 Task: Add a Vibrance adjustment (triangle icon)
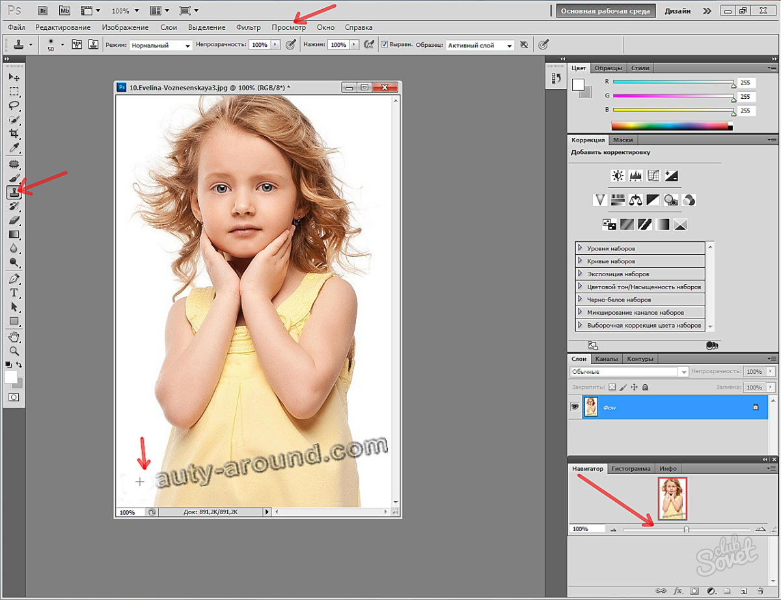point(600,200)
